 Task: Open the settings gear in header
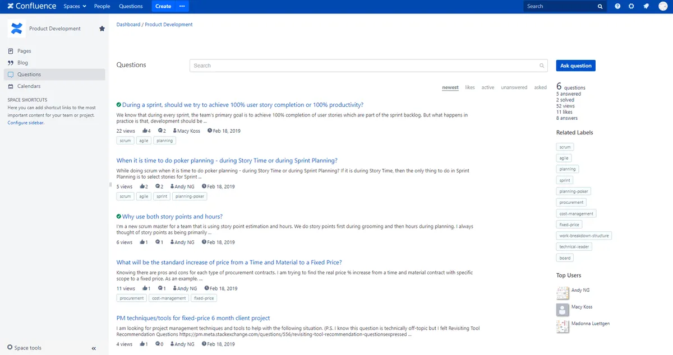(631, 6)
